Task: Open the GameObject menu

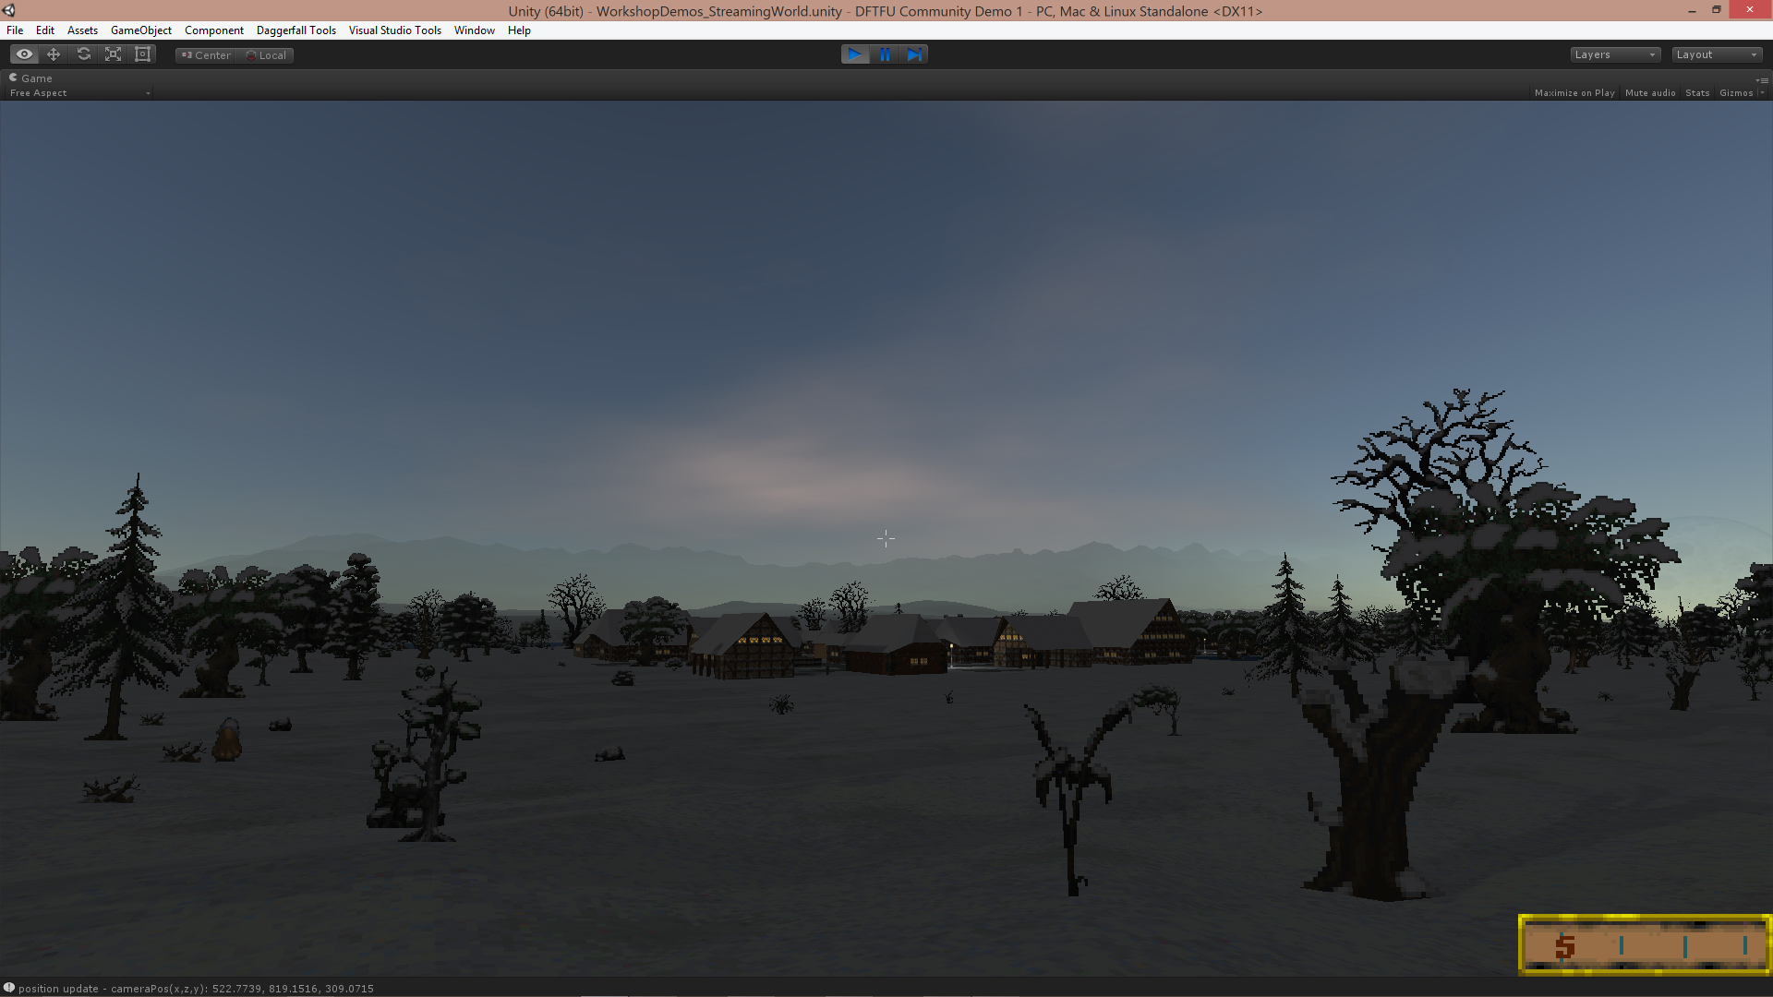Action: [140, 30]
